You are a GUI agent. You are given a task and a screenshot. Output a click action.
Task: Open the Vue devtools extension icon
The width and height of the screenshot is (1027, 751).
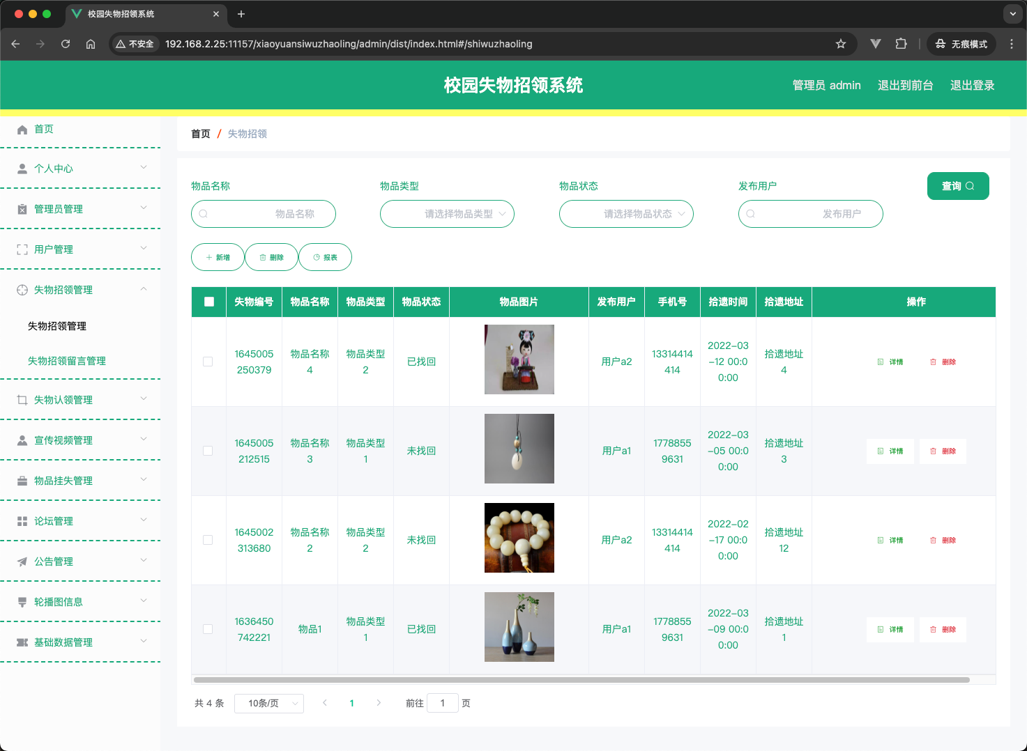(x=876, y=44)
